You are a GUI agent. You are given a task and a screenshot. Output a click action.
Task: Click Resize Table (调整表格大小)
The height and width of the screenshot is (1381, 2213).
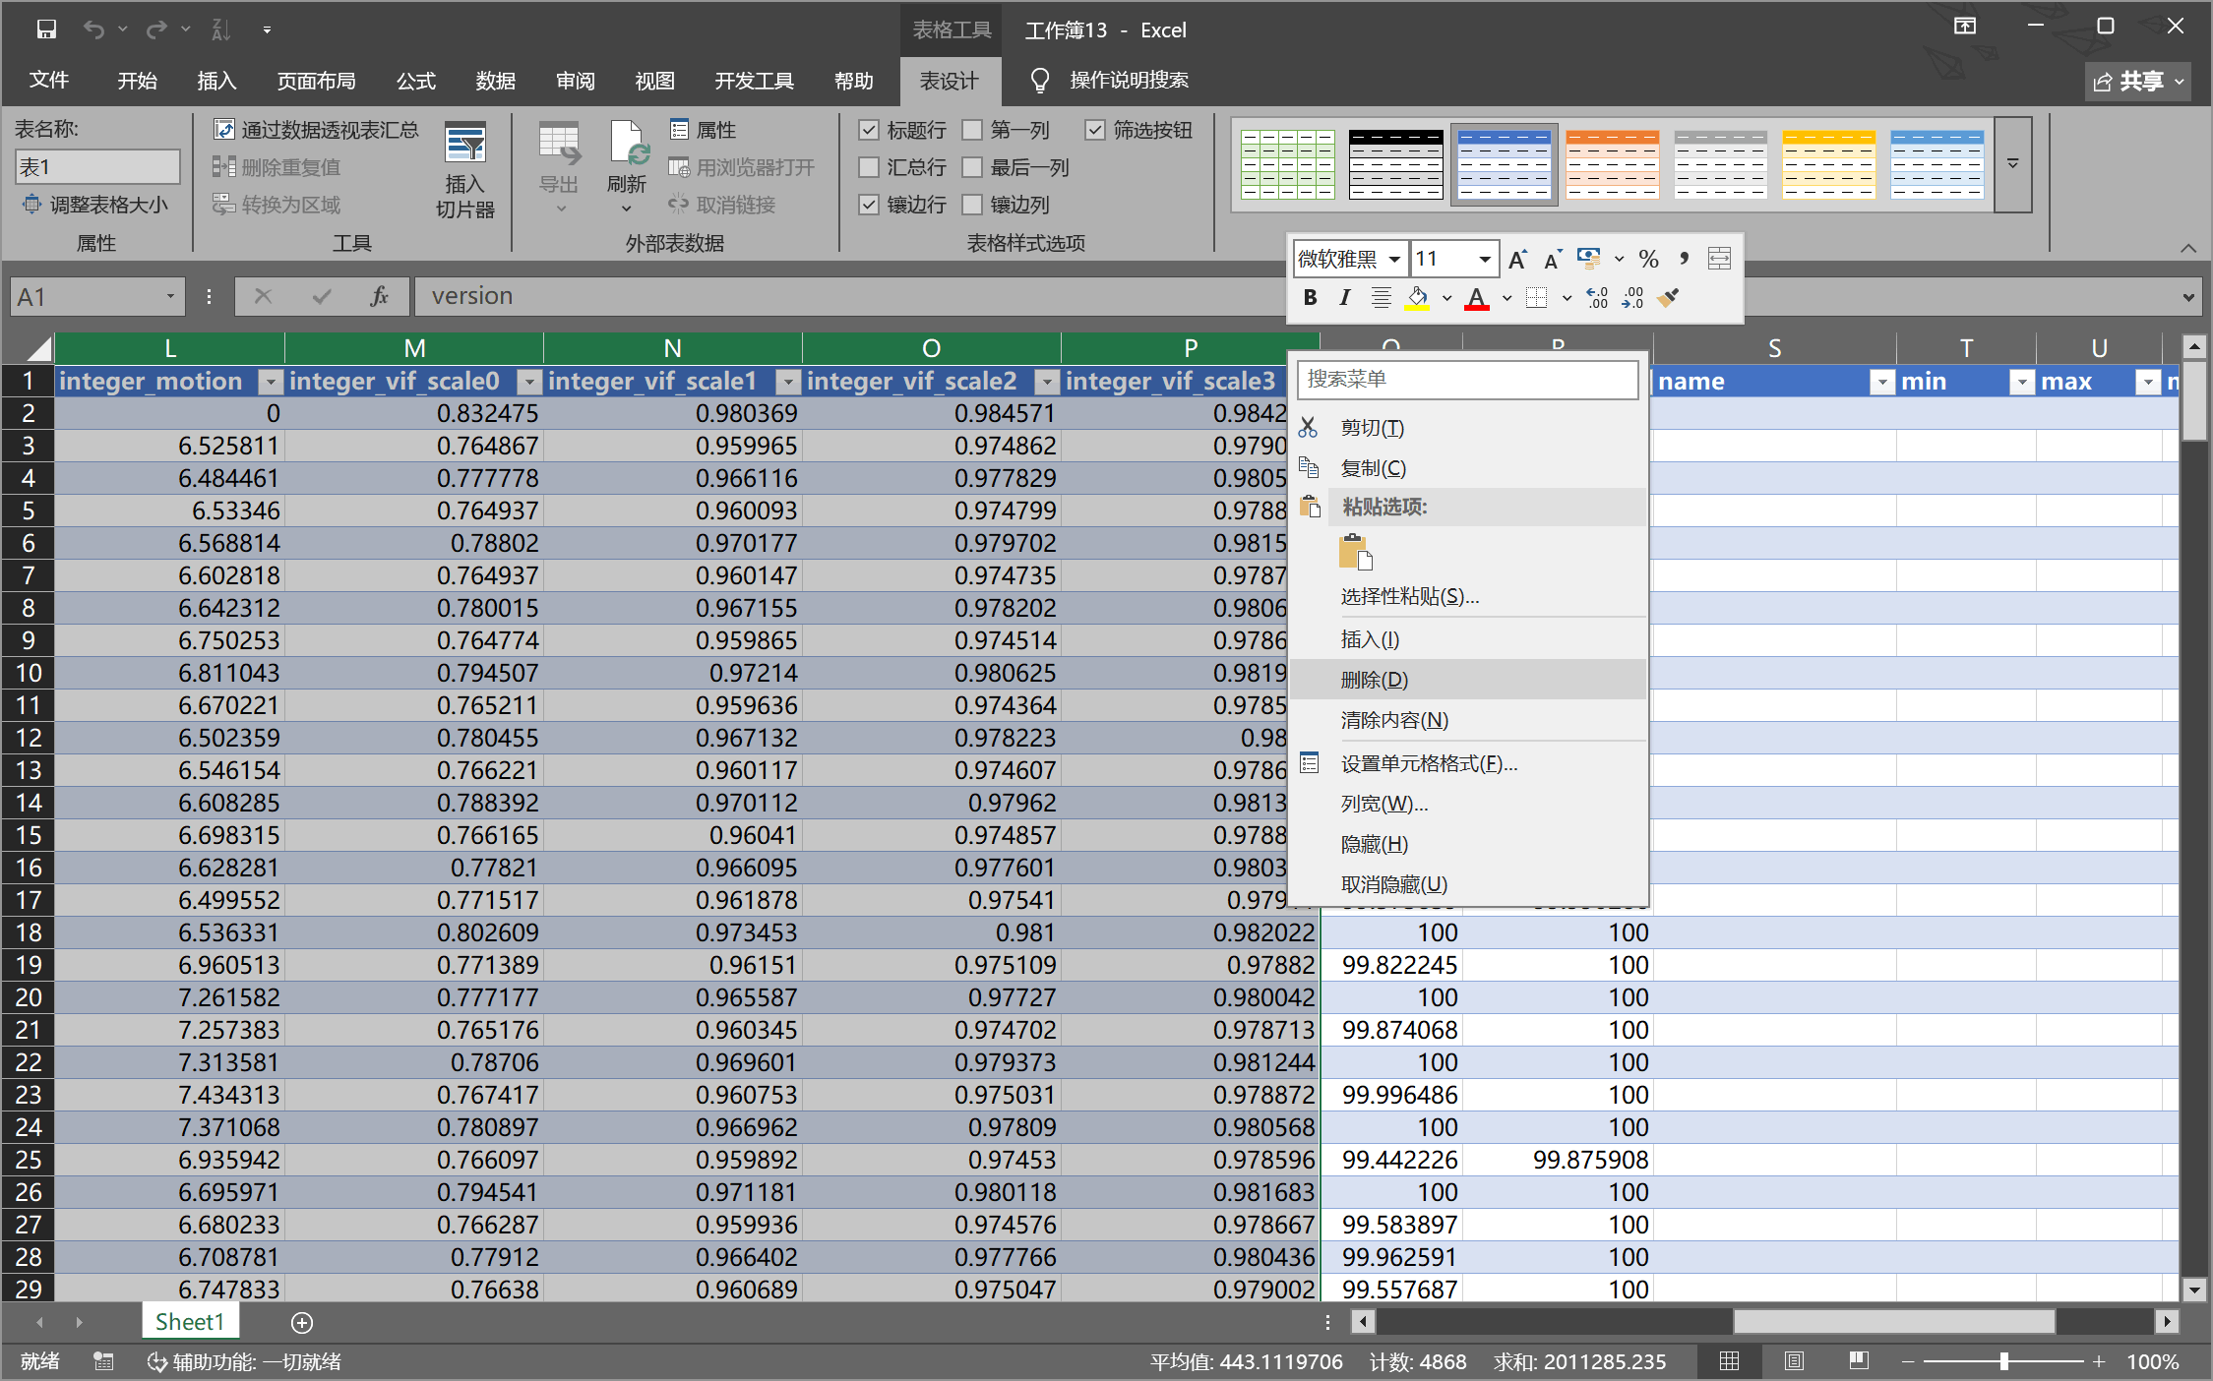coord(96,205)
